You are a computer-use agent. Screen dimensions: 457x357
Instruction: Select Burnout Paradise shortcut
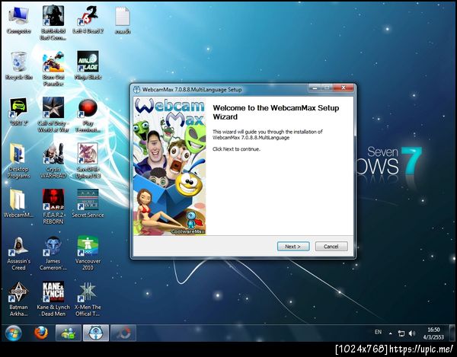click(x=53, y=69)
